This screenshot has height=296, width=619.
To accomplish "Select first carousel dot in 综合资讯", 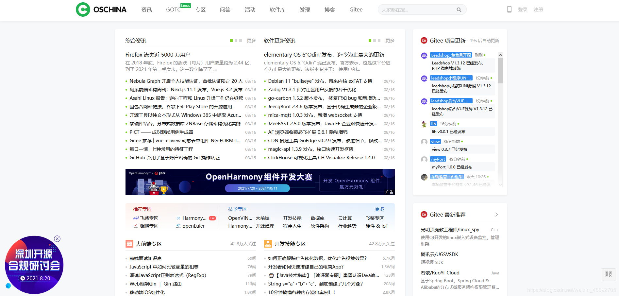I will [x=231, y=41].
